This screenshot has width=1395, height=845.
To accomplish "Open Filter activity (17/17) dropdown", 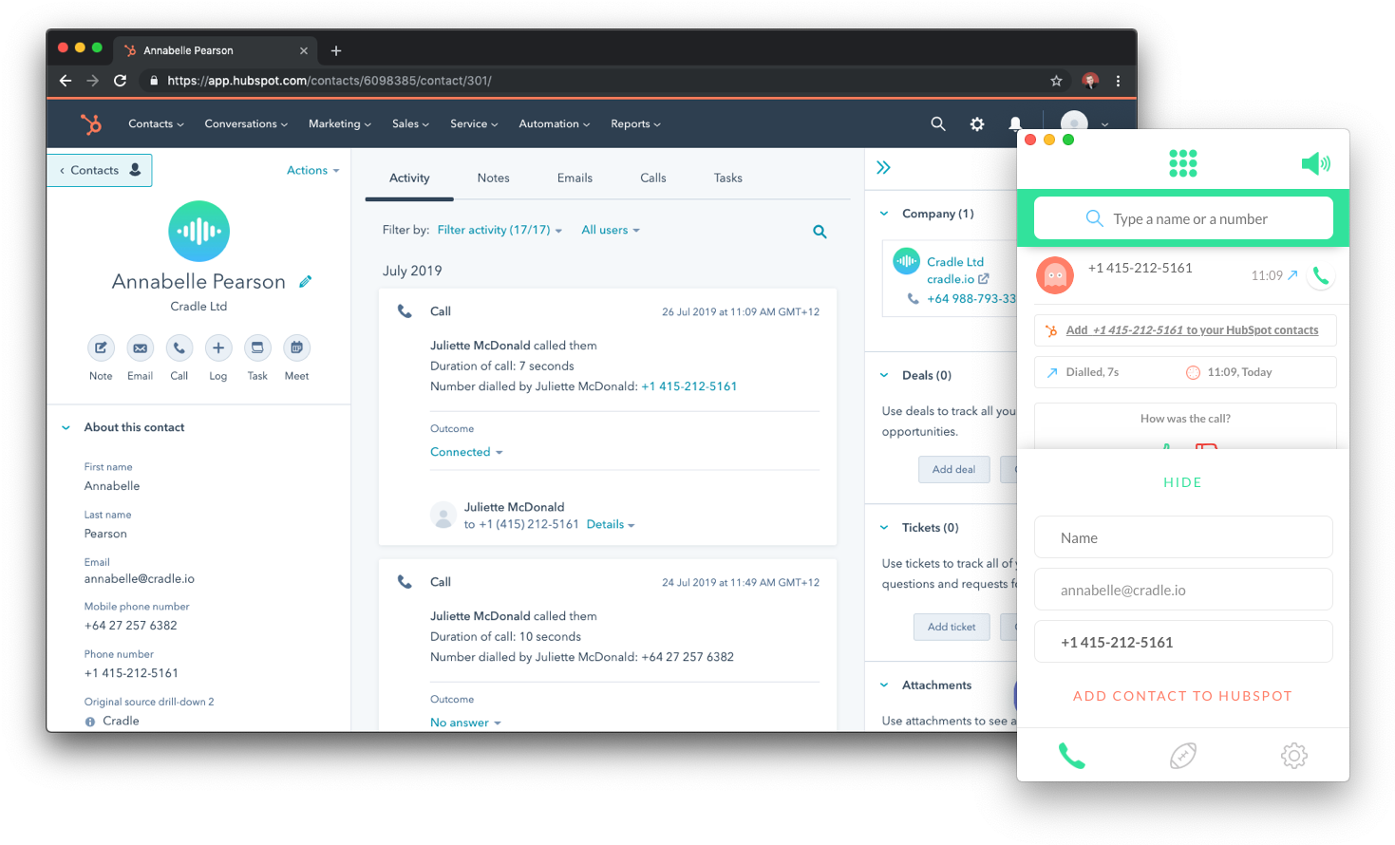I will click(x=500, y=230).
